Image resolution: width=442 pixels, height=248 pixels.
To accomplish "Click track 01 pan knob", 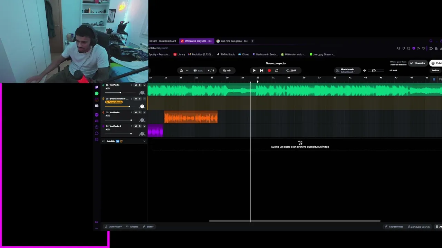I will click(x=142, y=93).
